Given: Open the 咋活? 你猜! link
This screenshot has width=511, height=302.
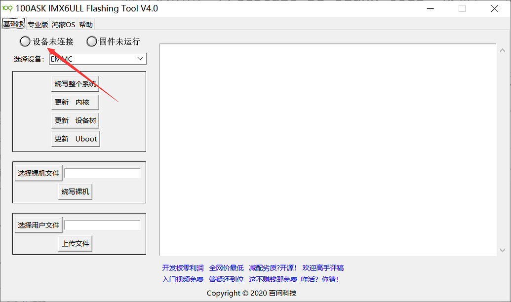Looking at the screenshot, I should tap(319, 279).
